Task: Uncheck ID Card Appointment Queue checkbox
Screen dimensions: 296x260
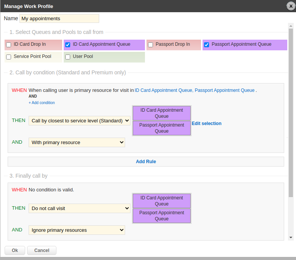Action: (68, 45)
